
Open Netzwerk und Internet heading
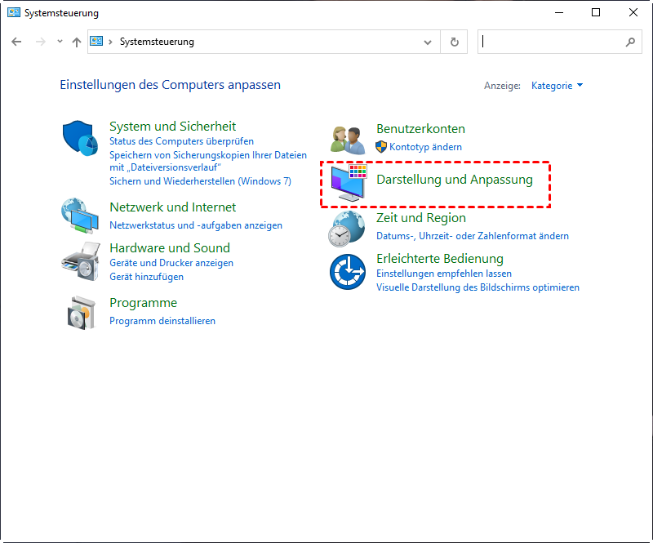coord(172,207)
